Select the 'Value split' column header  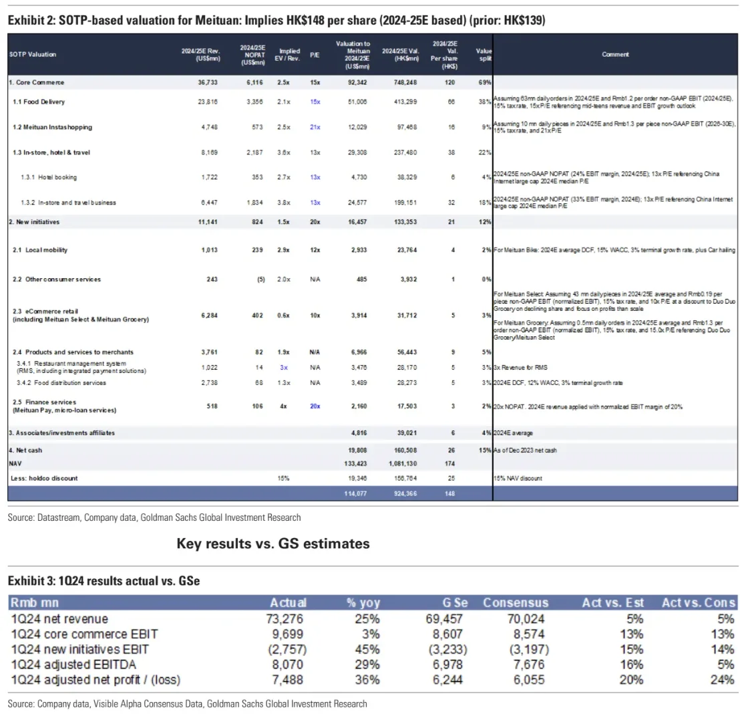point(484,54)
